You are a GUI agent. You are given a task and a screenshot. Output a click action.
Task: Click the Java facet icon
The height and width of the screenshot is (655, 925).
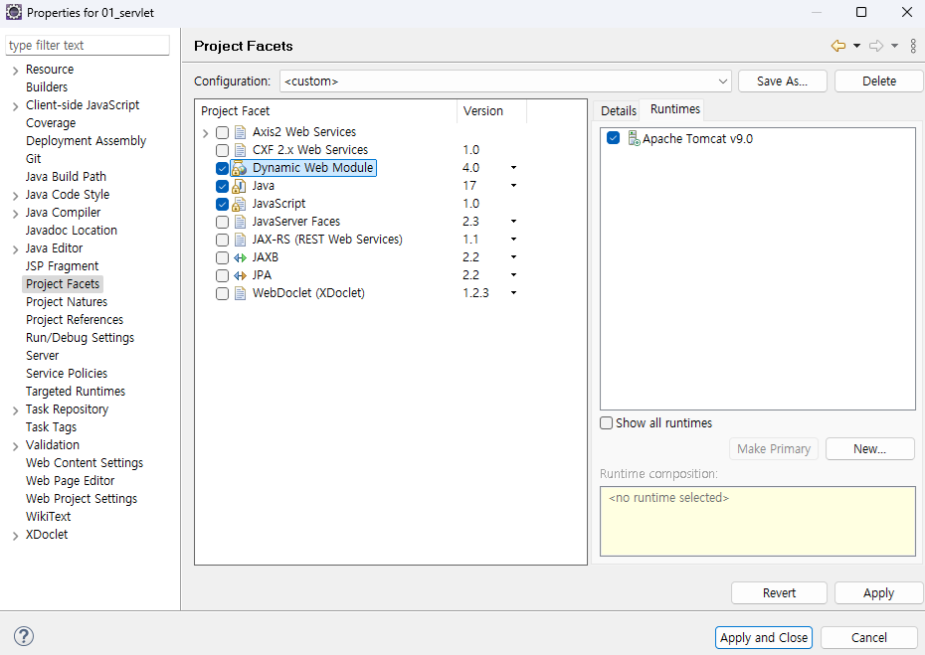coord(239,186)
